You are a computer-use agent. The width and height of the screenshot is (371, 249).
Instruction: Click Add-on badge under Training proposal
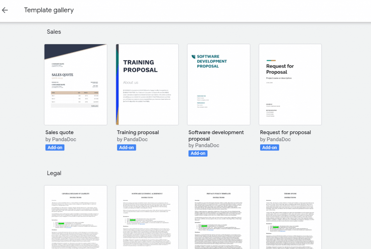(x=126, y=148)
